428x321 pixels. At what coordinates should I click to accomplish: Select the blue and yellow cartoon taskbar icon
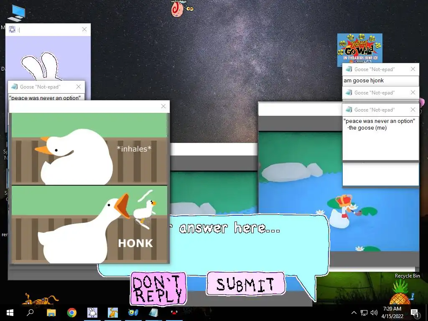point(133,312)
